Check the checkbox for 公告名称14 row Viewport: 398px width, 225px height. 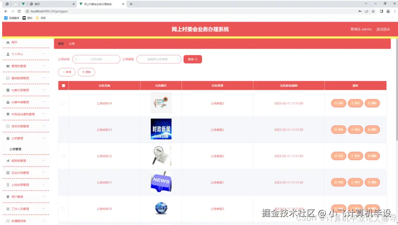pyautogui.click(x=63, y=103)
